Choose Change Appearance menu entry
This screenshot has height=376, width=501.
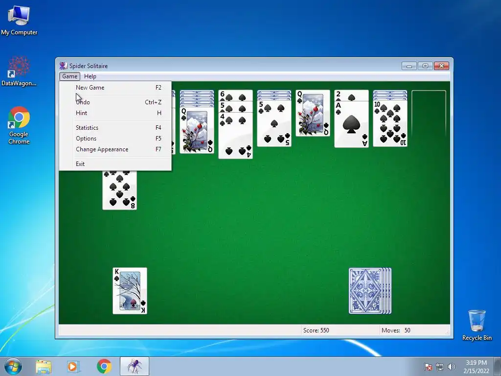click(115, 149)
